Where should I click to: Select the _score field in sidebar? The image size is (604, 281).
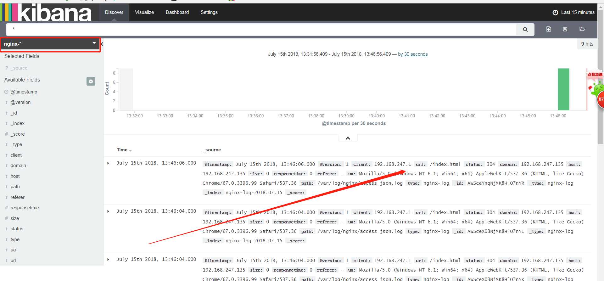tap(18, 134)
